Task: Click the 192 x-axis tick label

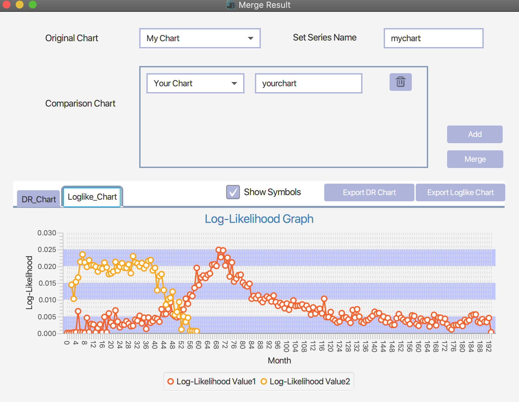Action: (x=488, y=346)
